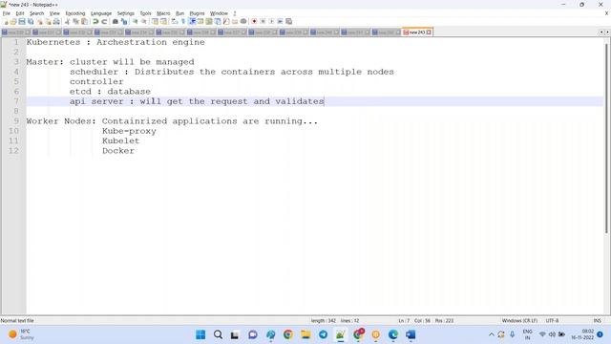The height and width of the screenshot is (344, 611).
Task: Click 'Windows (CR LF)' in status bar
Action: [519, 321]
